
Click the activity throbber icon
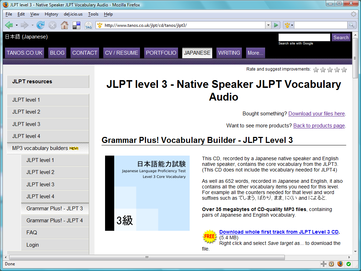click(x=353, y=14)
